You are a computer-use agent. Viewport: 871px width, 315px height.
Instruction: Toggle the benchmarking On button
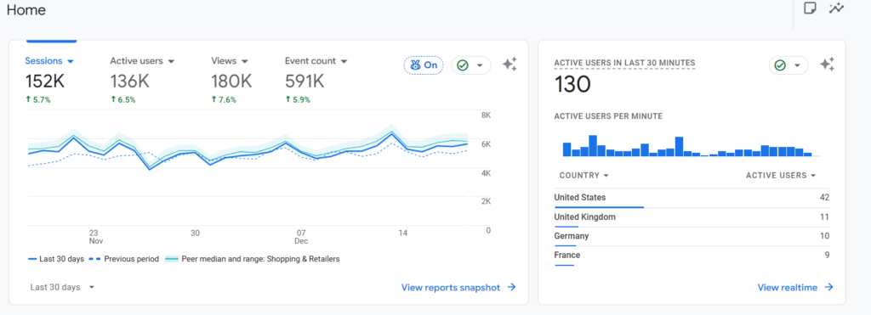point(424,65)
